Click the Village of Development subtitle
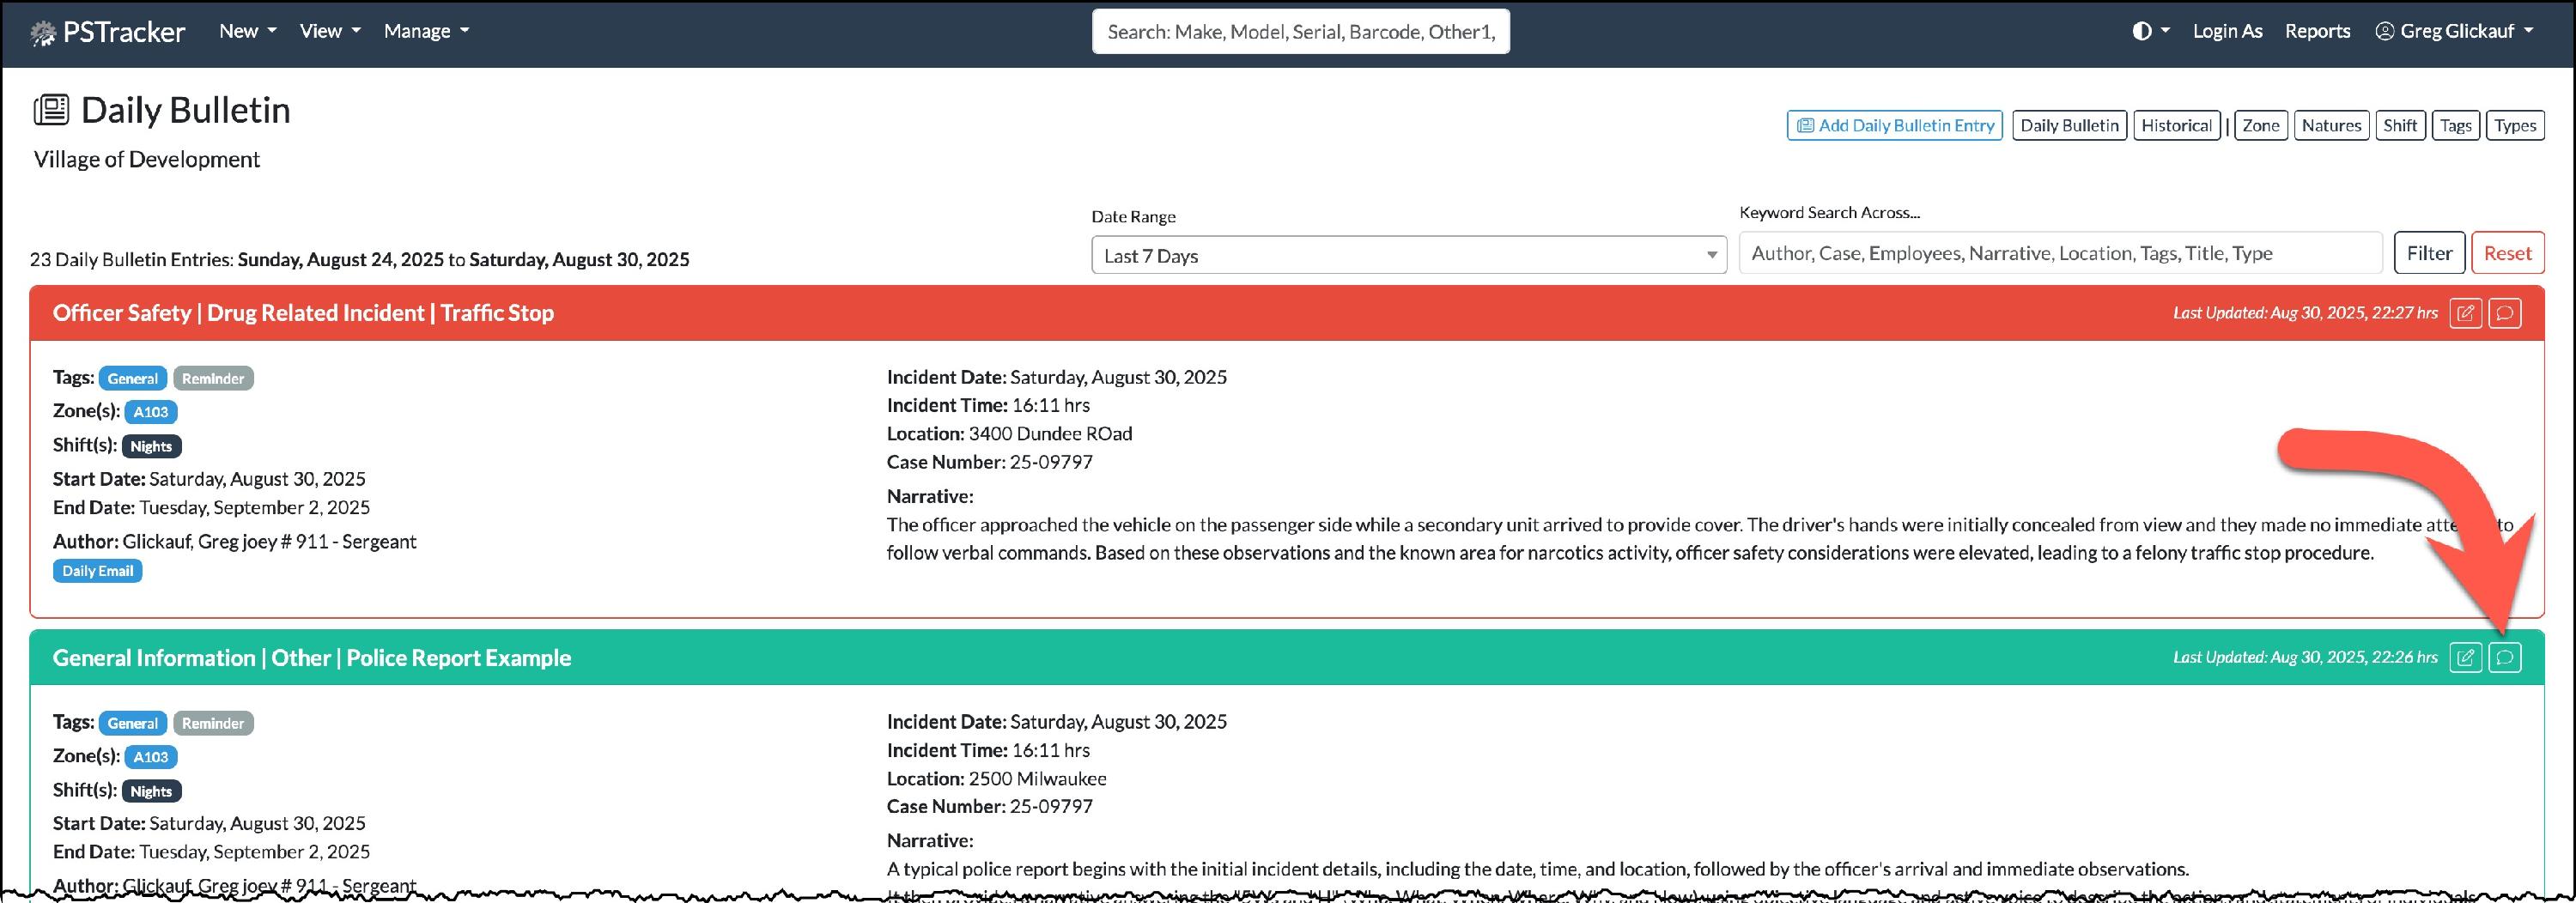The image size is (2576, 903). 147,159
